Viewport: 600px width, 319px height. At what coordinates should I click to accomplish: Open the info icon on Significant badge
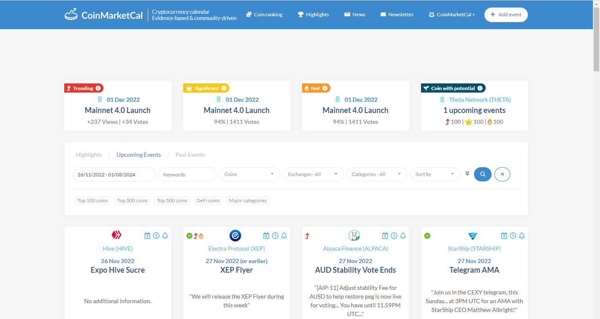(224, 88)
